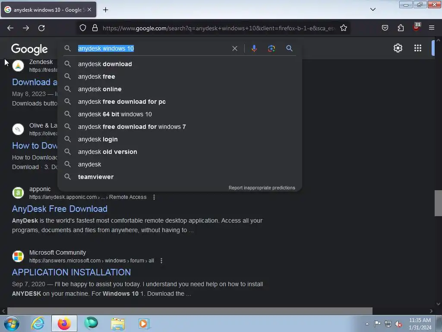Go to Google homepage via logo
The height and width of the screenshot is (332, 442).
point(29,49)
